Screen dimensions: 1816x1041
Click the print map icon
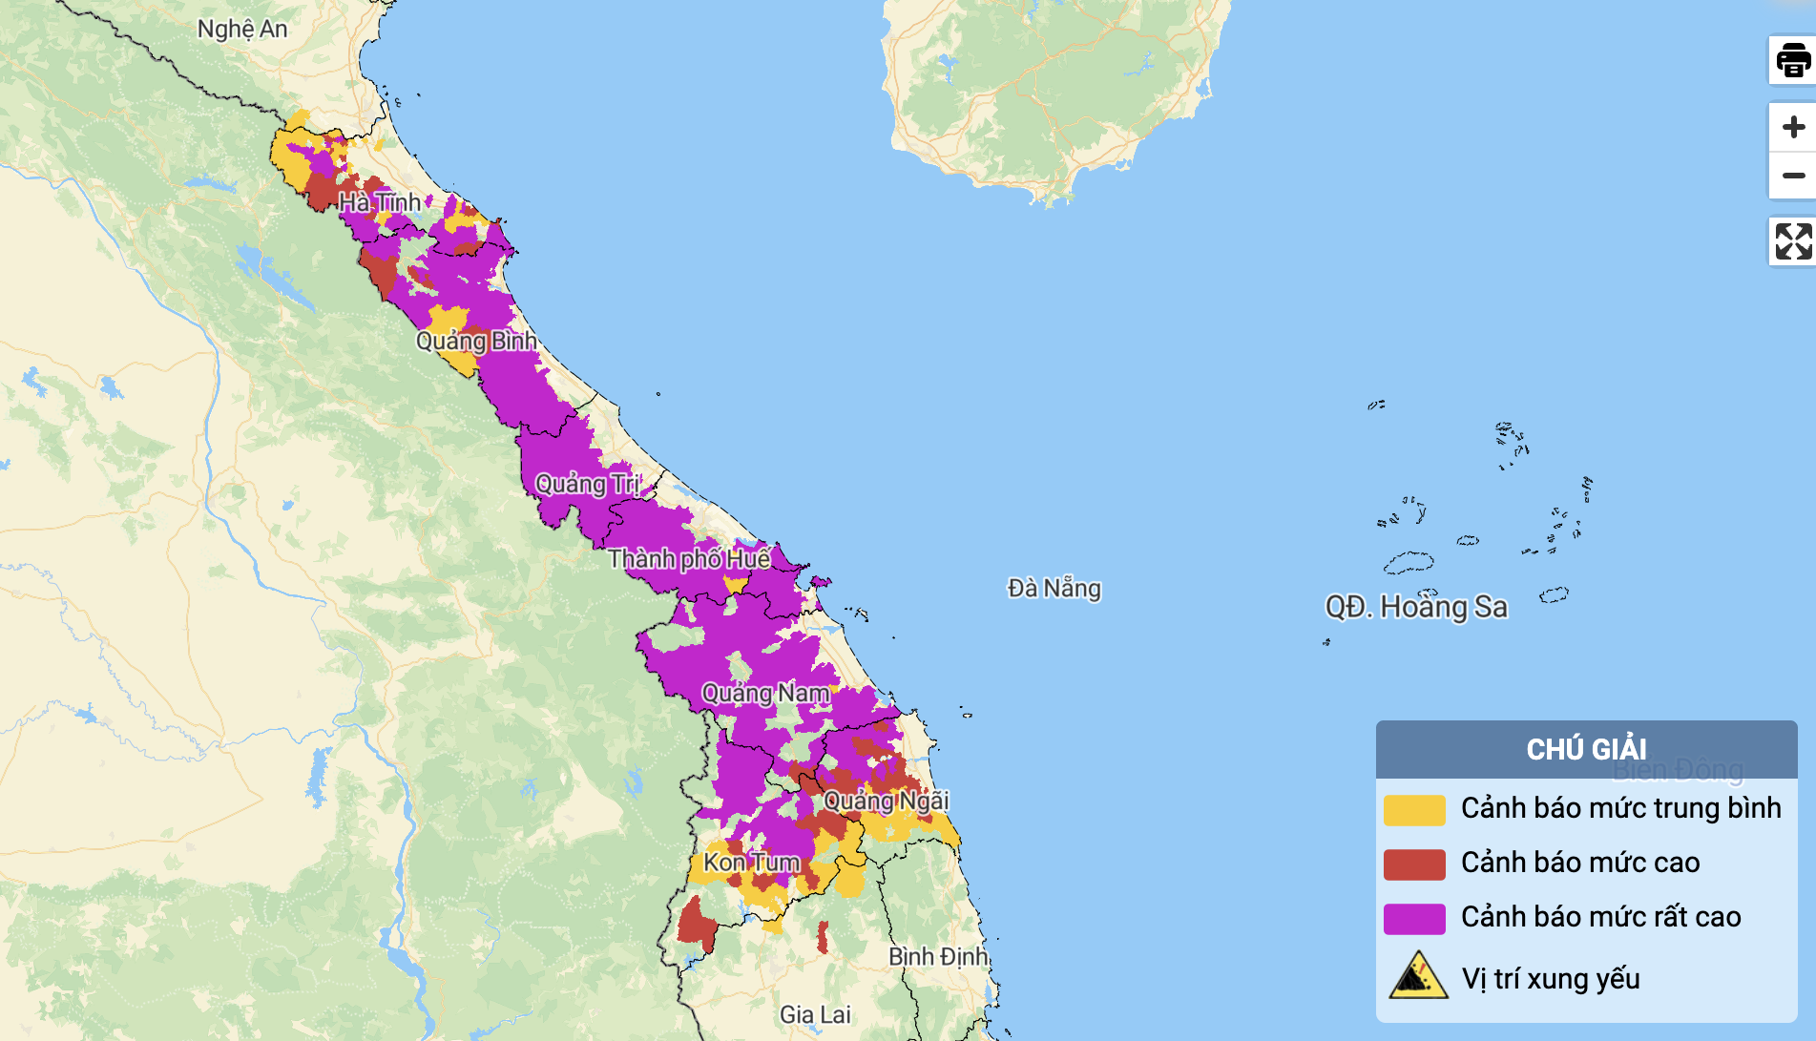click(x=1793, y=61)
